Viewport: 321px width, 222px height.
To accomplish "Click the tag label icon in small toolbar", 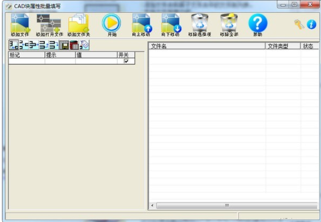I will pos(84,46).
